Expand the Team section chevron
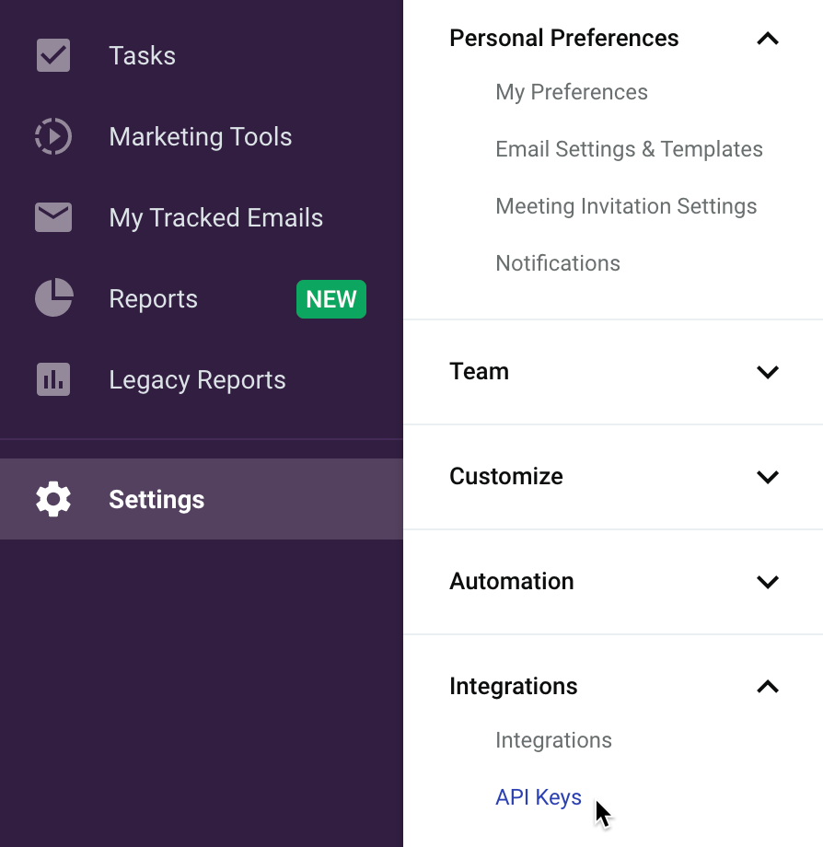Image resolution: width=823 pixels, height=847 pixels. (x=768, y=372)
